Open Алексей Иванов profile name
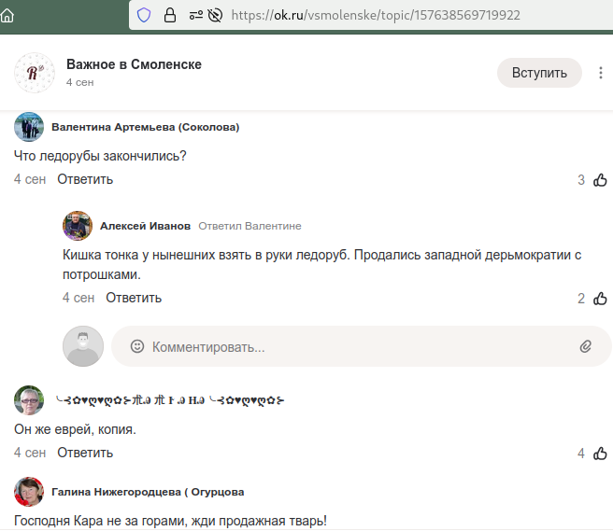Viewport: 613px width, 531px height. coord(146,226)
